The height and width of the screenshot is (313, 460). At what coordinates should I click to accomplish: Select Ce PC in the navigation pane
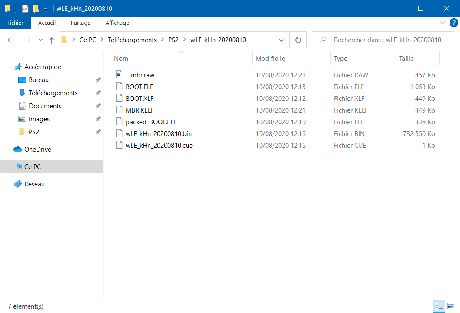tap(52, 166)
